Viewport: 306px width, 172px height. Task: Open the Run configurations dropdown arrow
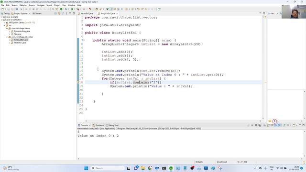click(75, 9)
